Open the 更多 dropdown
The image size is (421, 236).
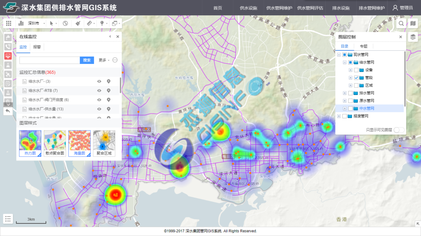coord(104,60)
